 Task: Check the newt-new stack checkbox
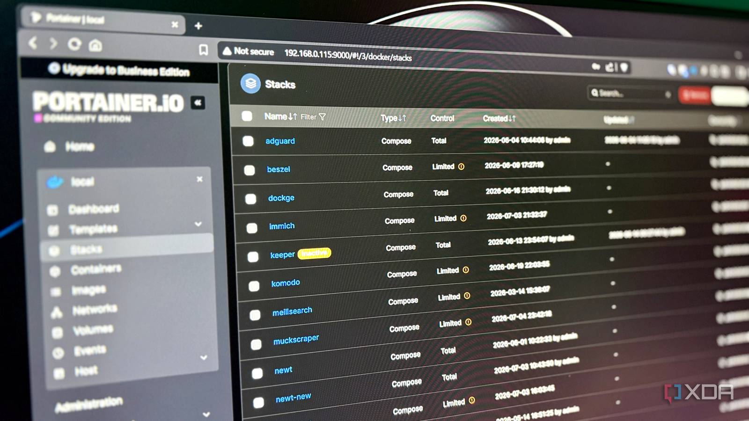tap(258, 402)
